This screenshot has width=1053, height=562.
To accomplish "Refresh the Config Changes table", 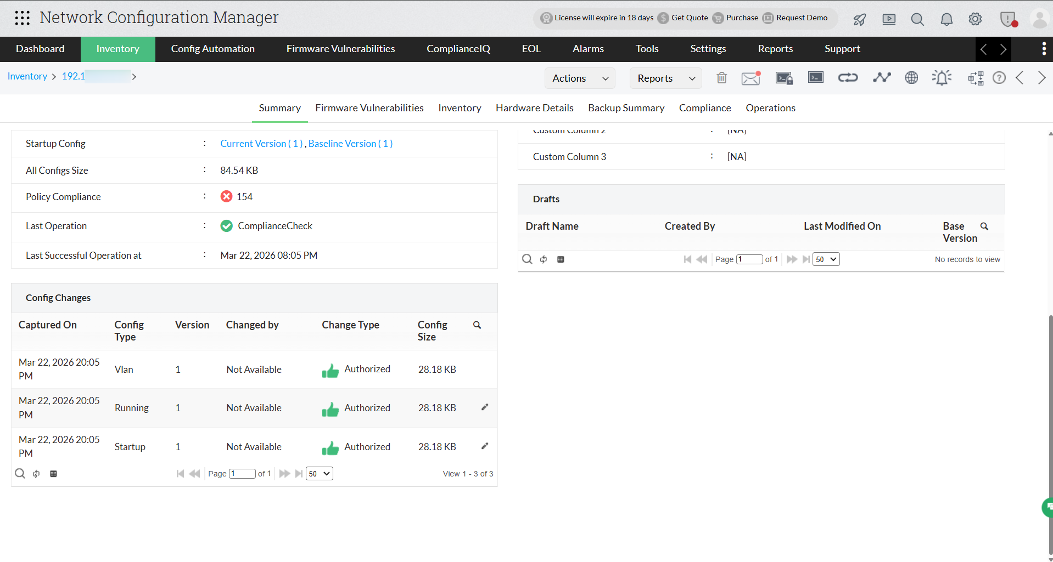I will [x=36, y=473].
